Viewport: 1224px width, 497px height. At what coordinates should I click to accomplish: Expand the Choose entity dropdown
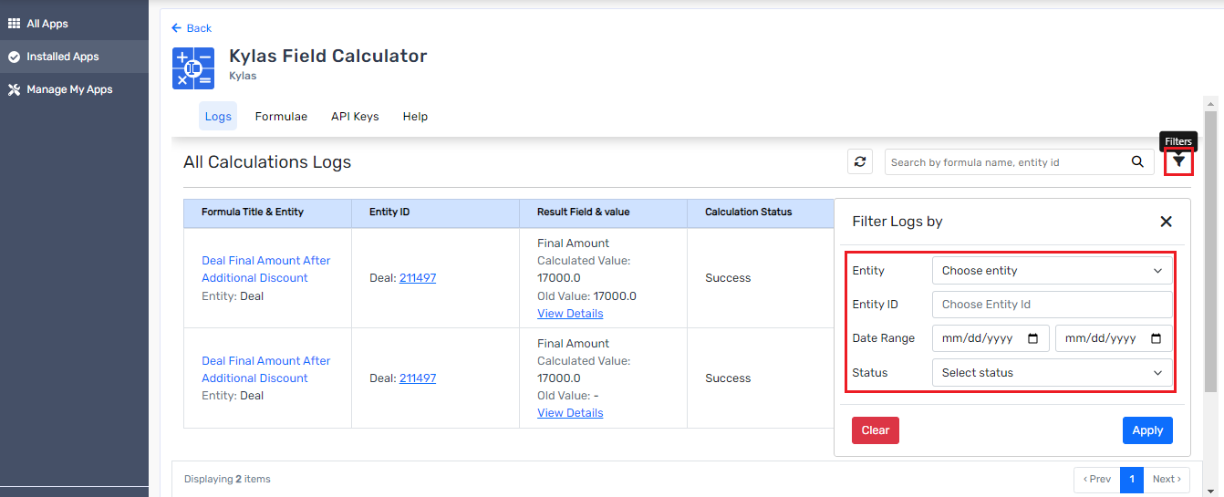1052,271
